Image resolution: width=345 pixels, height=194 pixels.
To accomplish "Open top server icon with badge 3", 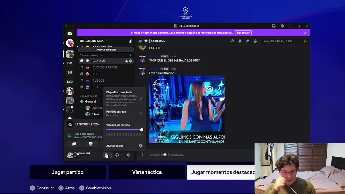I will tap(70, 43).
